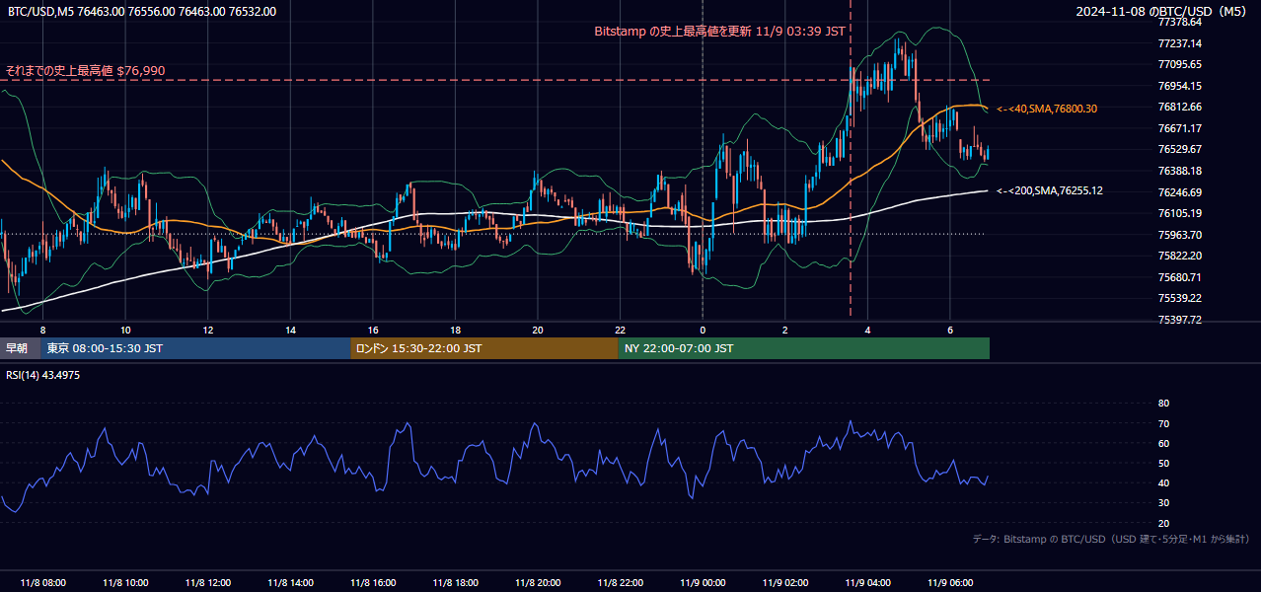The height and width of the screenshot is (592, 1261).
Task: Select the 75539.22 price axis value
Action: coord(1179,298)
